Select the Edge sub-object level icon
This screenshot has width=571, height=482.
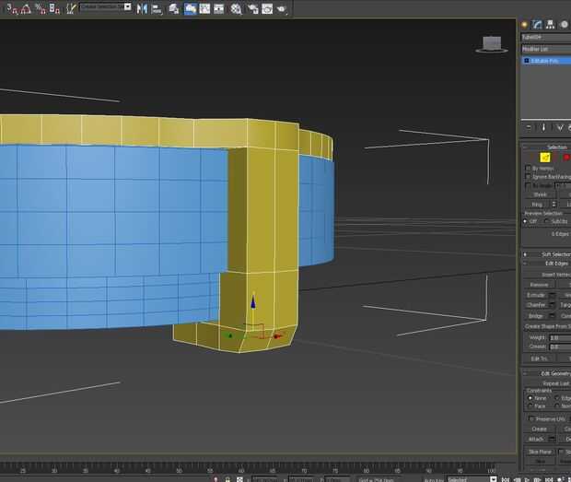click(x=545, y=158)
